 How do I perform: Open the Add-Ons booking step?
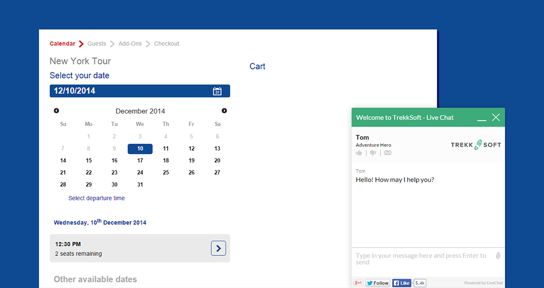click(x=130, y=44)
